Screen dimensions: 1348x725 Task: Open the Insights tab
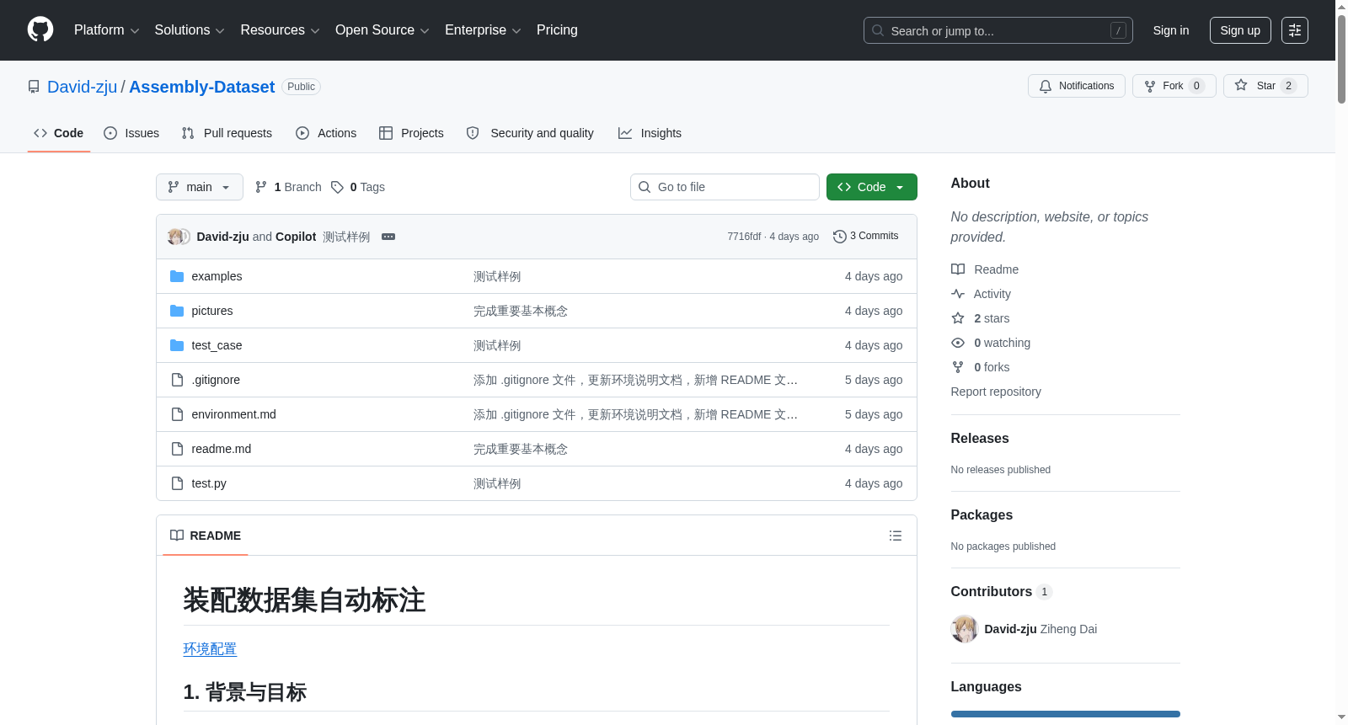[650, 133]
